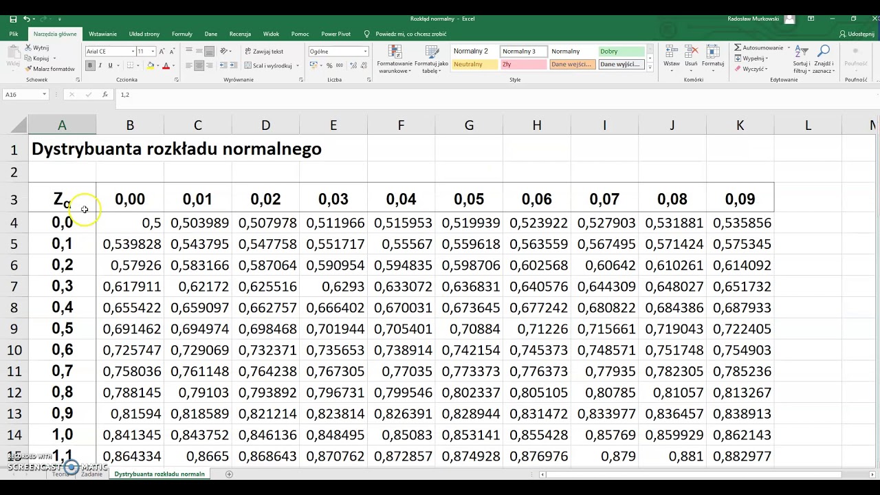The height and width of the screenshot is (495, 880).
Task: Click Scal i wyśrodkuj merge button
Action: point(268,65)
